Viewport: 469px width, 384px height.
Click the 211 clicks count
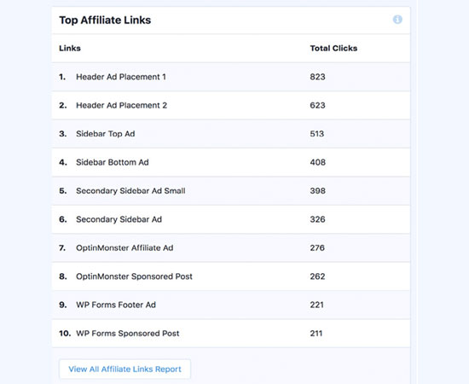pyautogui.click(x=316, y=334)
